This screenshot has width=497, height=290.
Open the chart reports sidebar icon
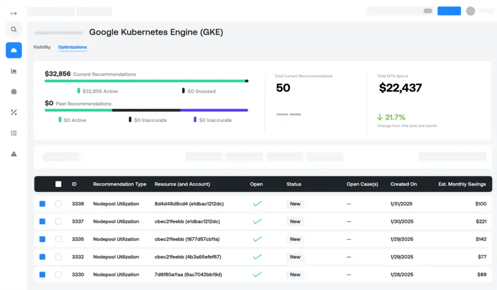(x=14, y=71)
